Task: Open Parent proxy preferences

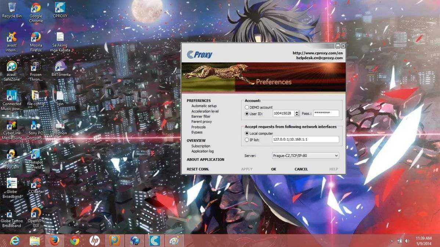Action: (x=202, y=122)
